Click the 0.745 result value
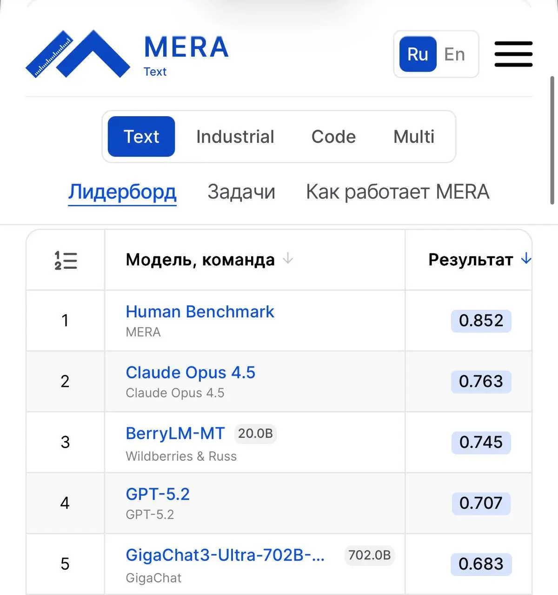Image resolution: width=558 pixels, height=595 pixels. pyautogui.click(x=481, y=443)
